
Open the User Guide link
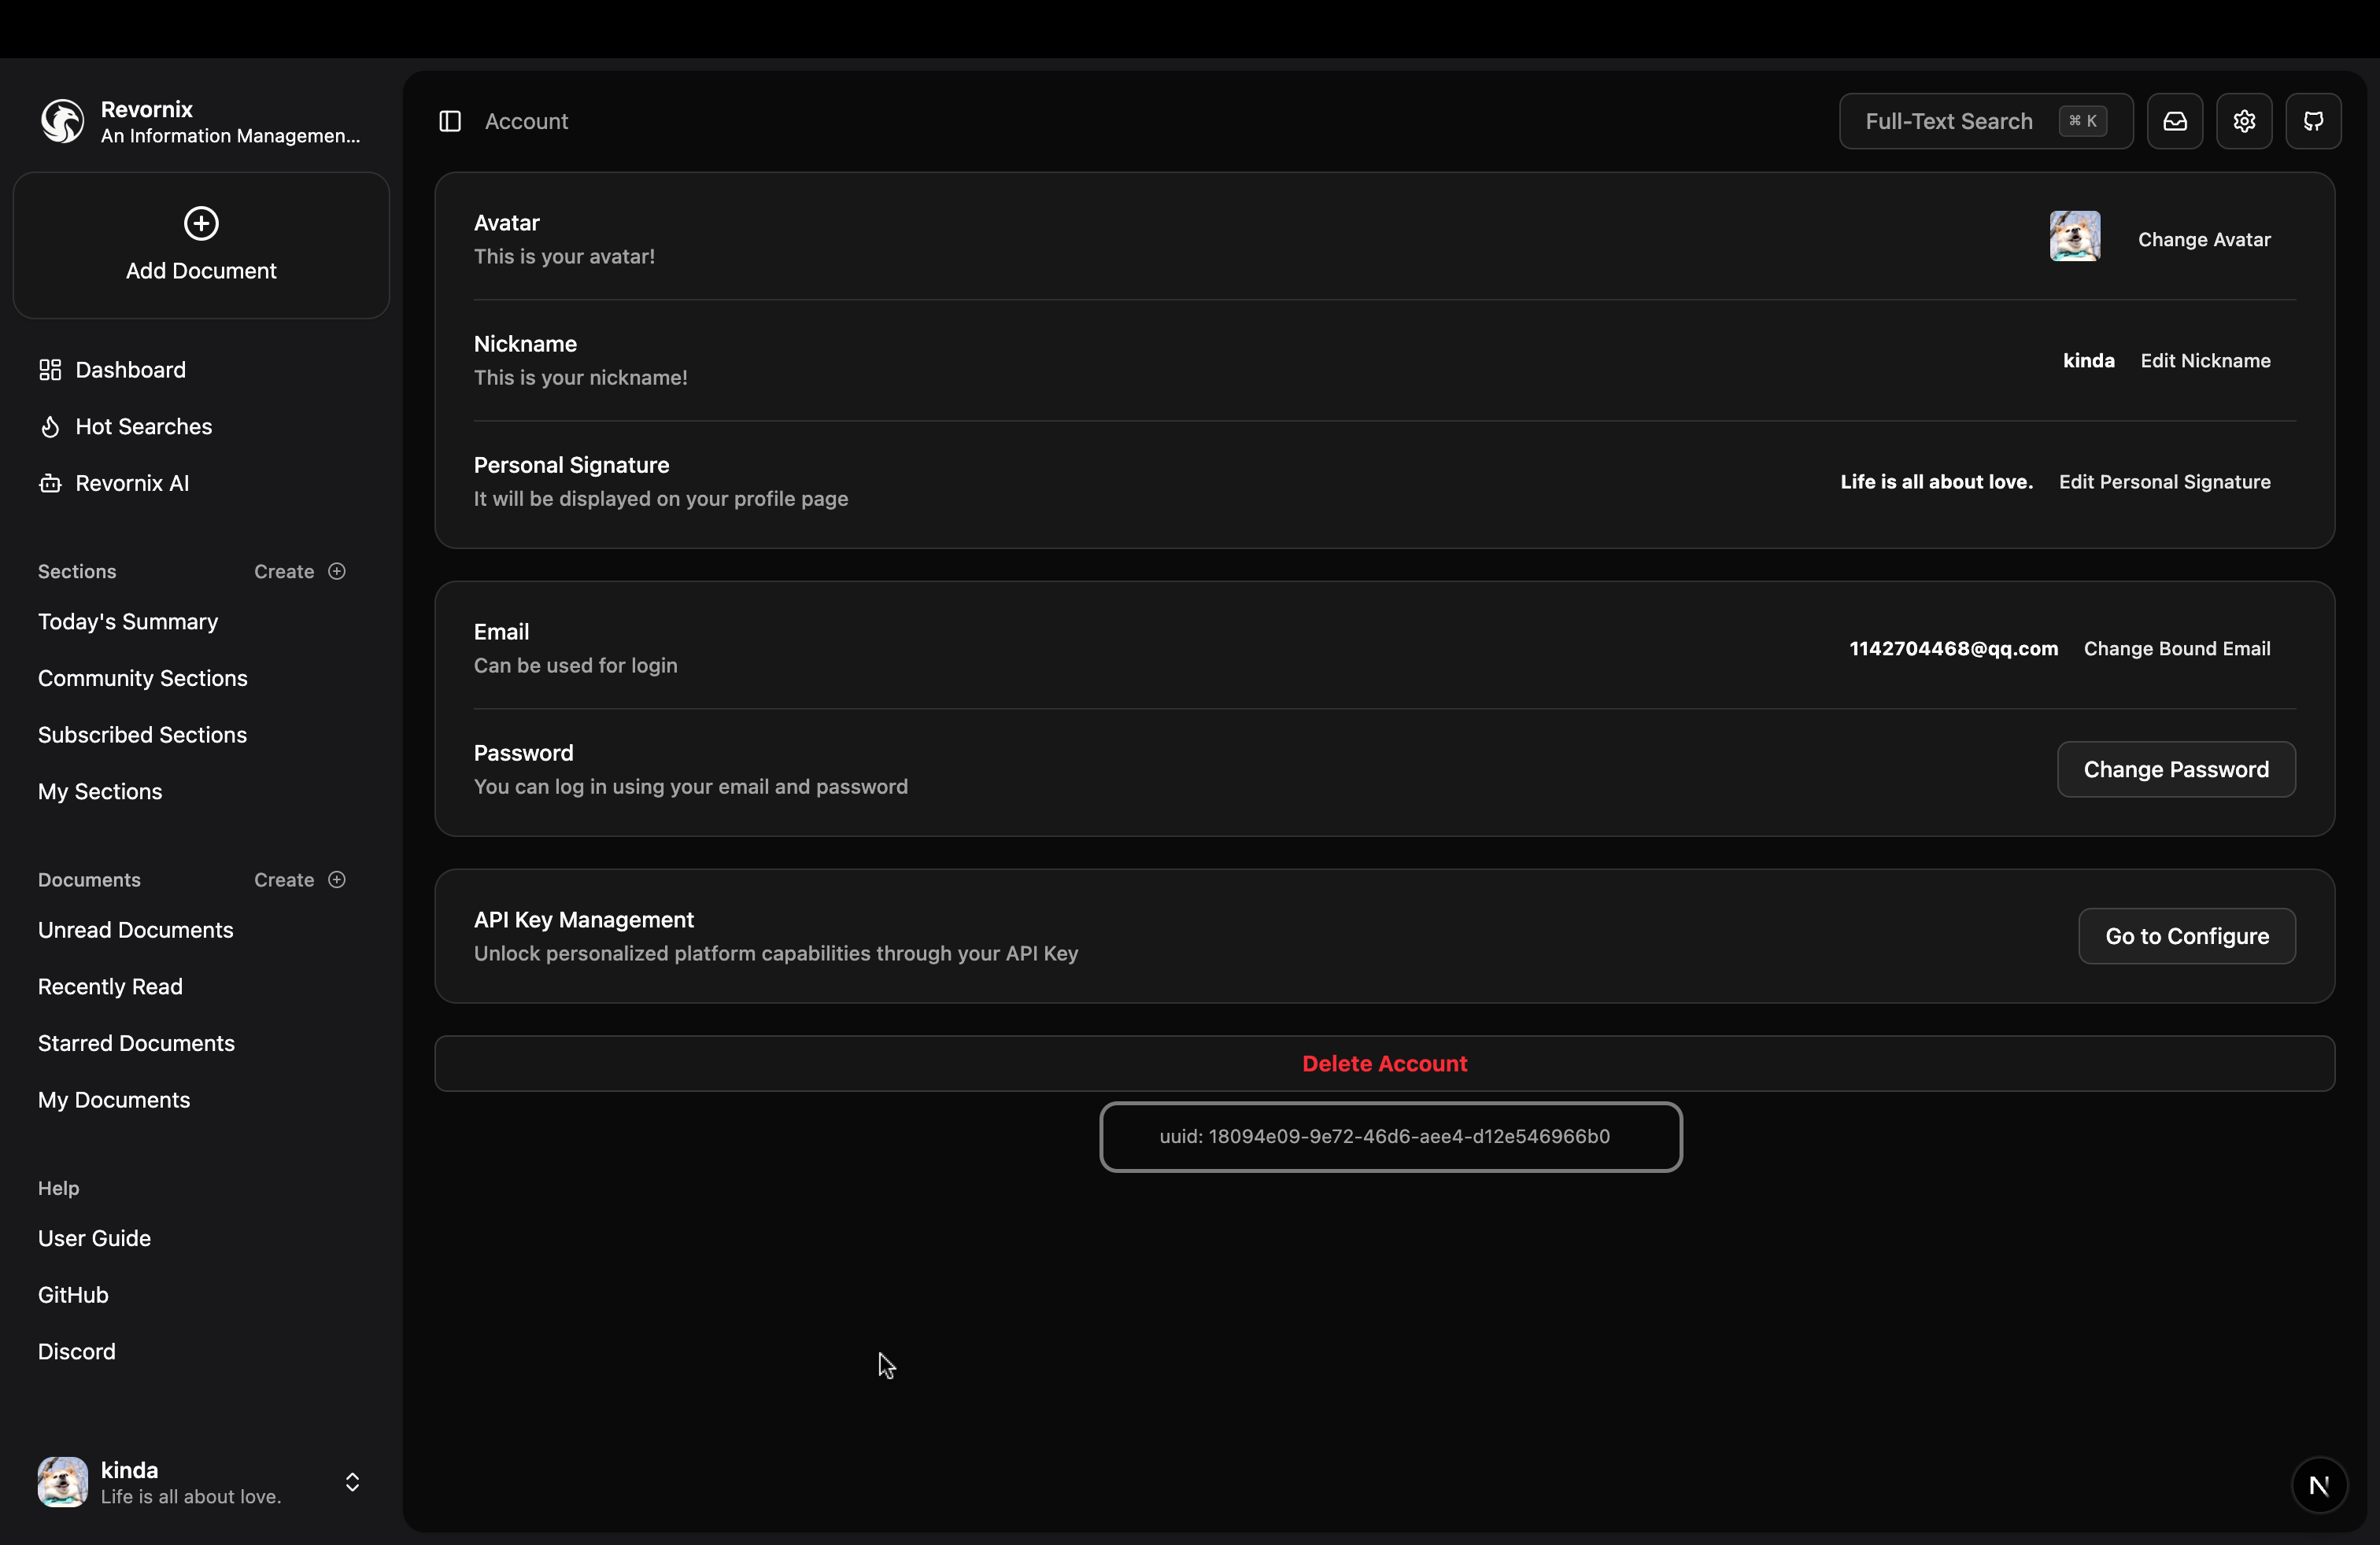tap(94, 1238)
